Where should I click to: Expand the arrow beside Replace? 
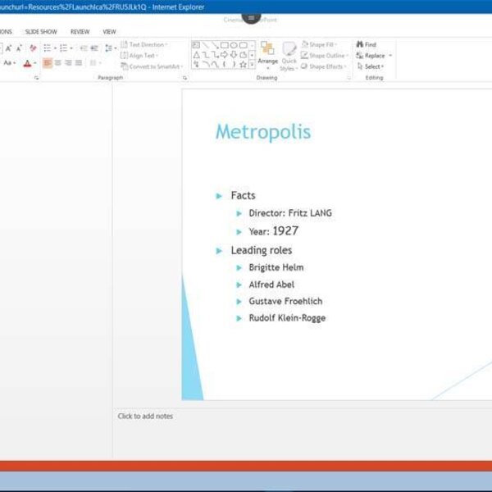coord(390,56)
